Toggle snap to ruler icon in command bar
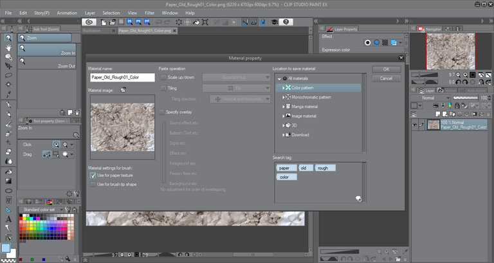This screenshot has height=263, width=494. coord(245,22)
